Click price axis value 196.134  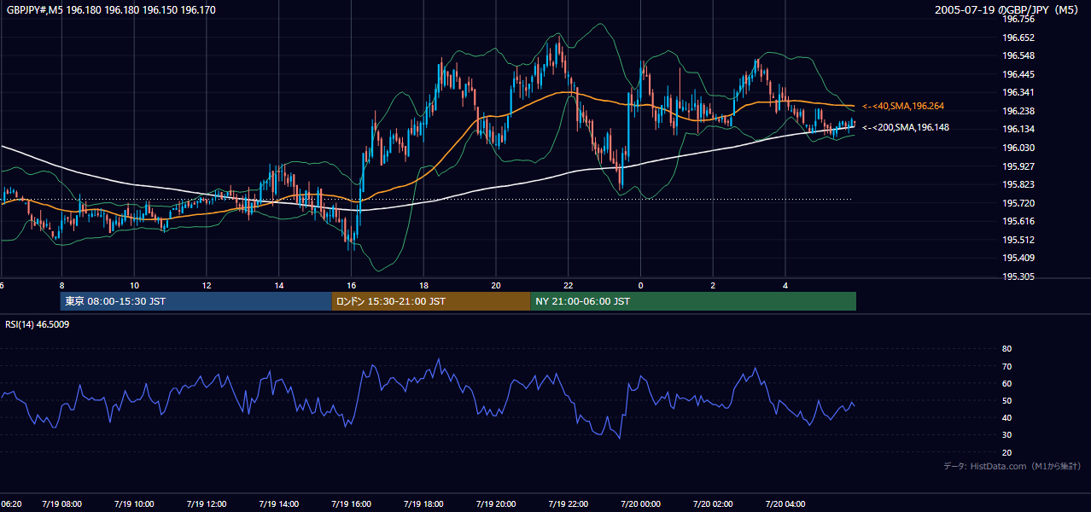pos(1018,129)
